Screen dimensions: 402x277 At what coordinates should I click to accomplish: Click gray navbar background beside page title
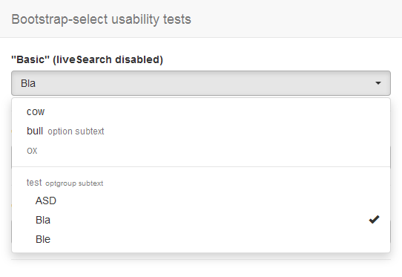click(295, 19)
